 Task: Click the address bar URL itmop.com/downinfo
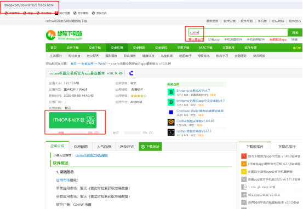pyautogui.click(x=28, y=5)
